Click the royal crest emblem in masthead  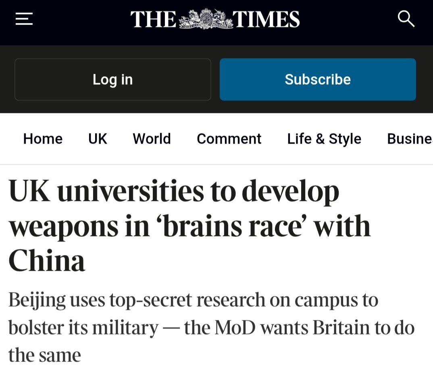[205, 19]
